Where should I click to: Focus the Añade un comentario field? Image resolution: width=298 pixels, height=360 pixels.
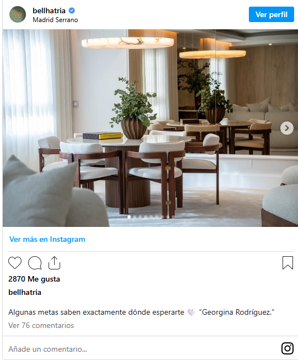[x=142, y=349]
